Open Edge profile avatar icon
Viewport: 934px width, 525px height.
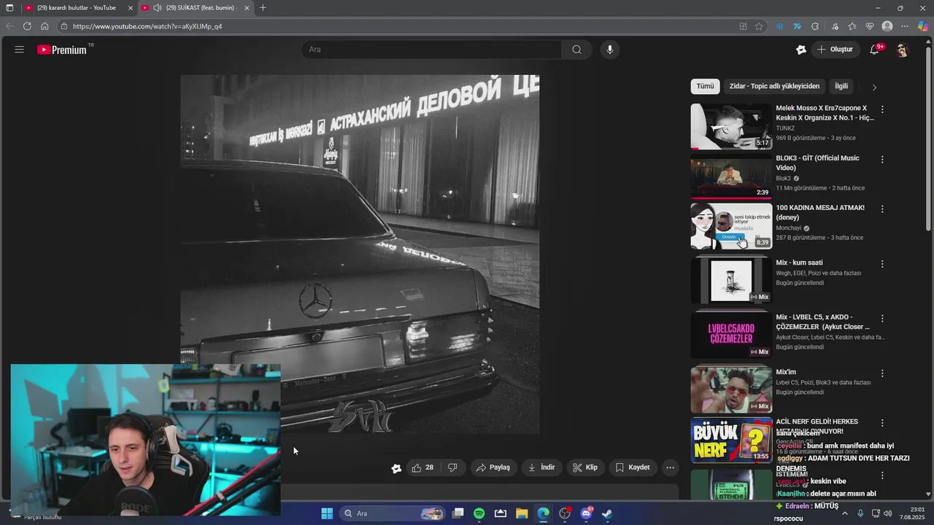tap(887, 26)
